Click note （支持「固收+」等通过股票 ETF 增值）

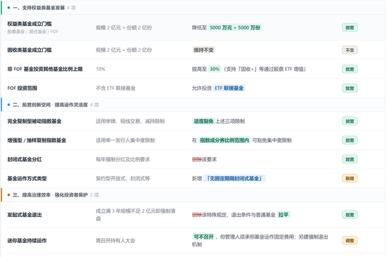265,69
